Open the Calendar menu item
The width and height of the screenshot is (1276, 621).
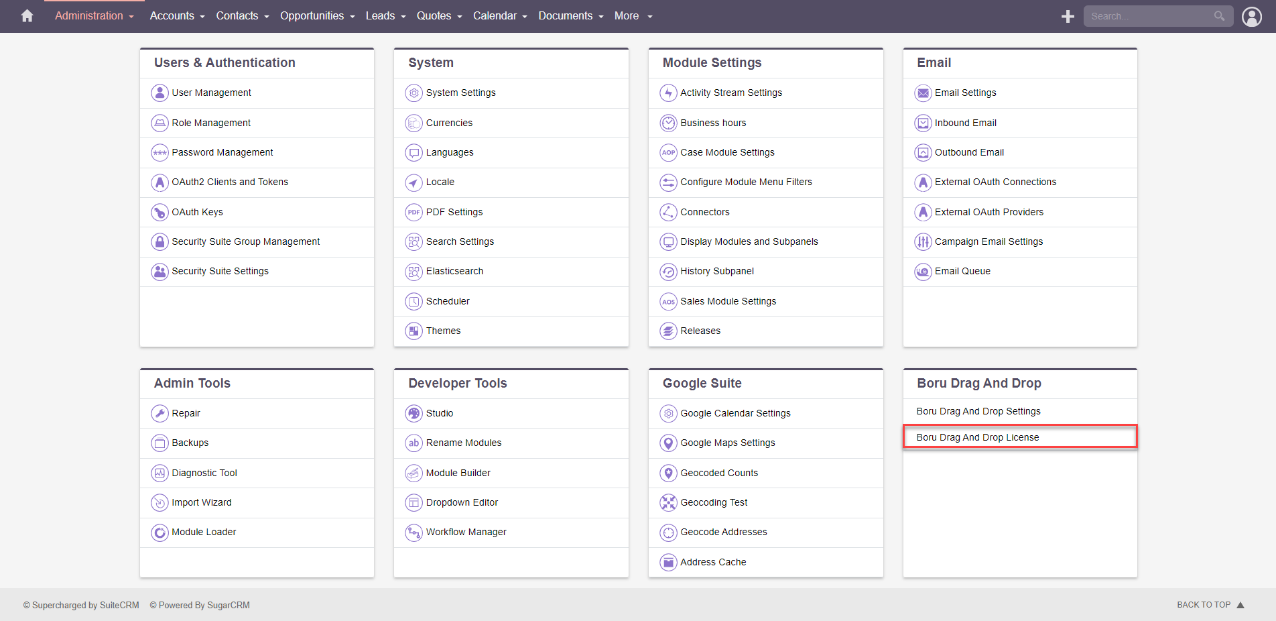point(495,15)
